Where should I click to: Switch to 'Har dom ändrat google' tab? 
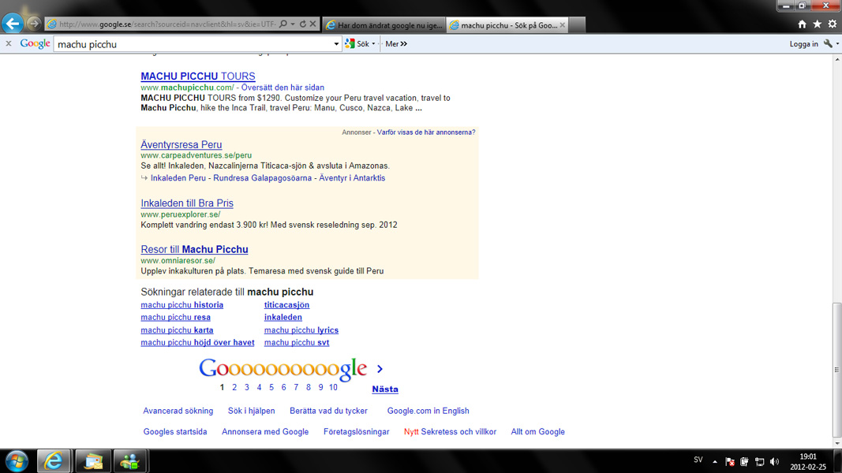tap(384, 25)
